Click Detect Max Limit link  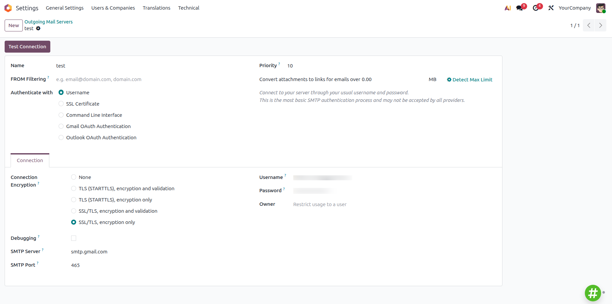(469, 80)
